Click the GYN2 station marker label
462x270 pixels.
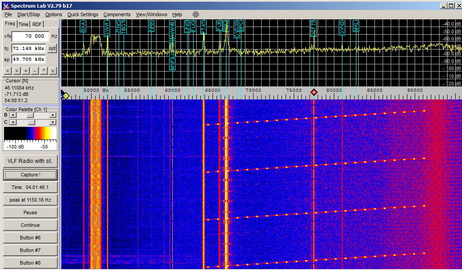click(342, 27)
